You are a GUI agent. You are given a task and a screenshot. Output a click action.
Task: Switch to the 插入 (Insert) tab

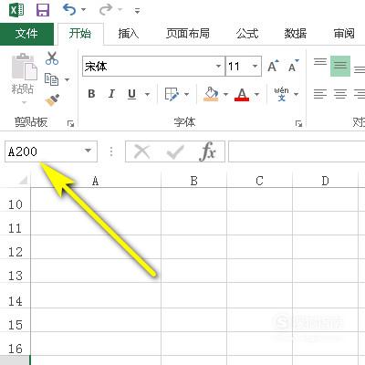[x=128, y=34]
